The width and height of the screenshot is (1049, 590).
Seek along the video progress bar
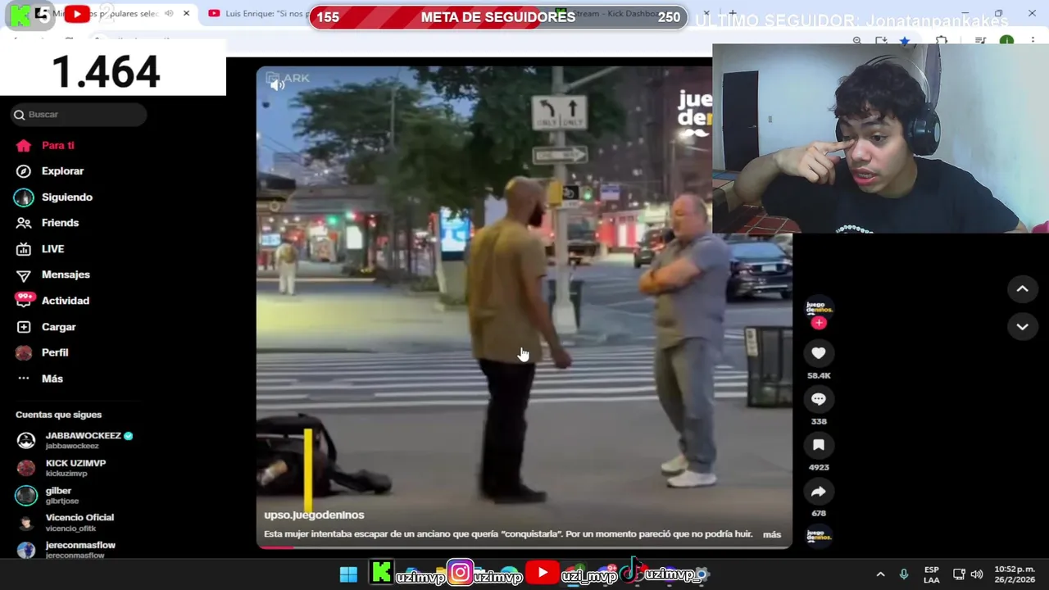[524, 547]
